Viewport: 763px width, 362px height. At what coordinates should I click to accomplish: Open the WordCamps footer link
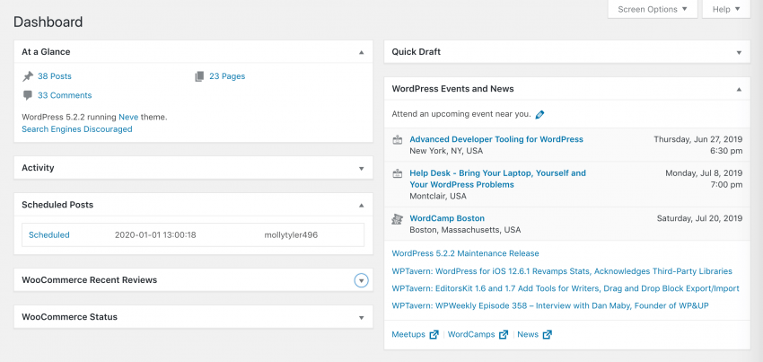click(471, 335)
